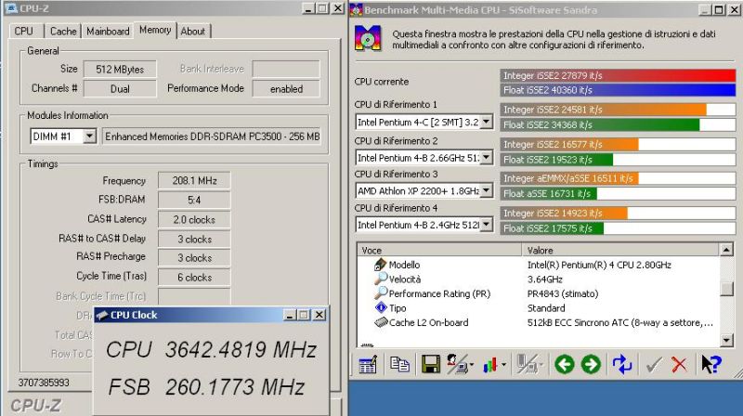Click the CAS# Latency value 2.0 clocks

194,220
